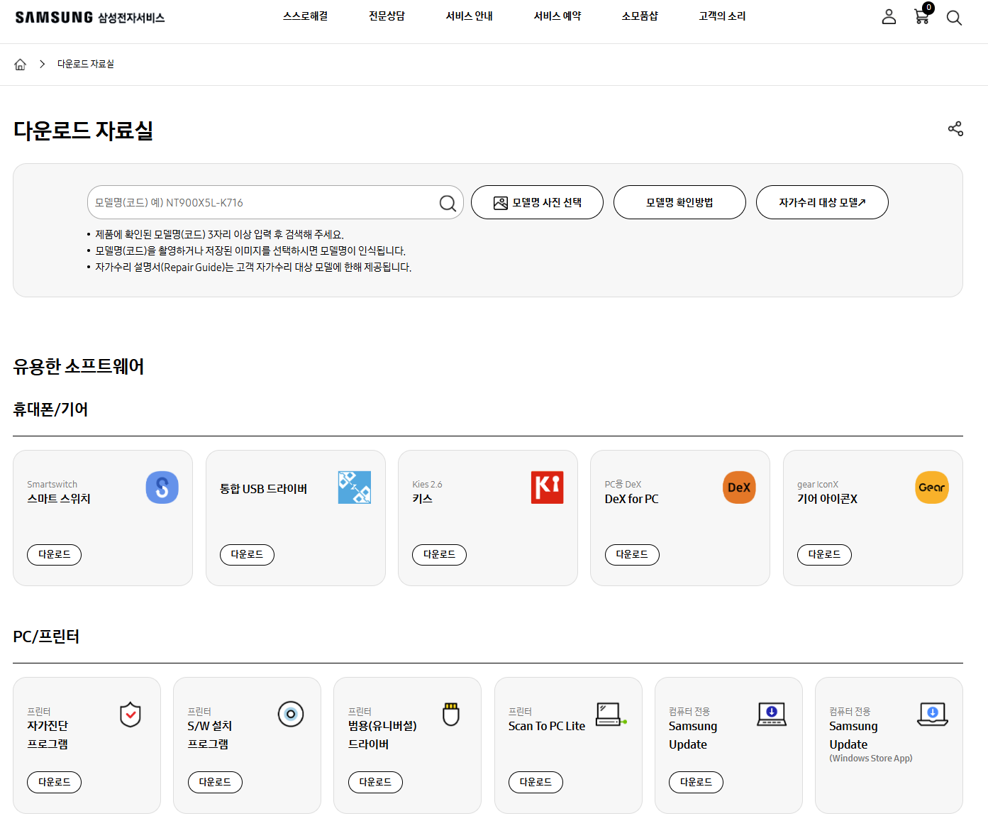The image size is (988, 821).
Task: Open the 소모품샵 menu item
Action: point(640,16)
